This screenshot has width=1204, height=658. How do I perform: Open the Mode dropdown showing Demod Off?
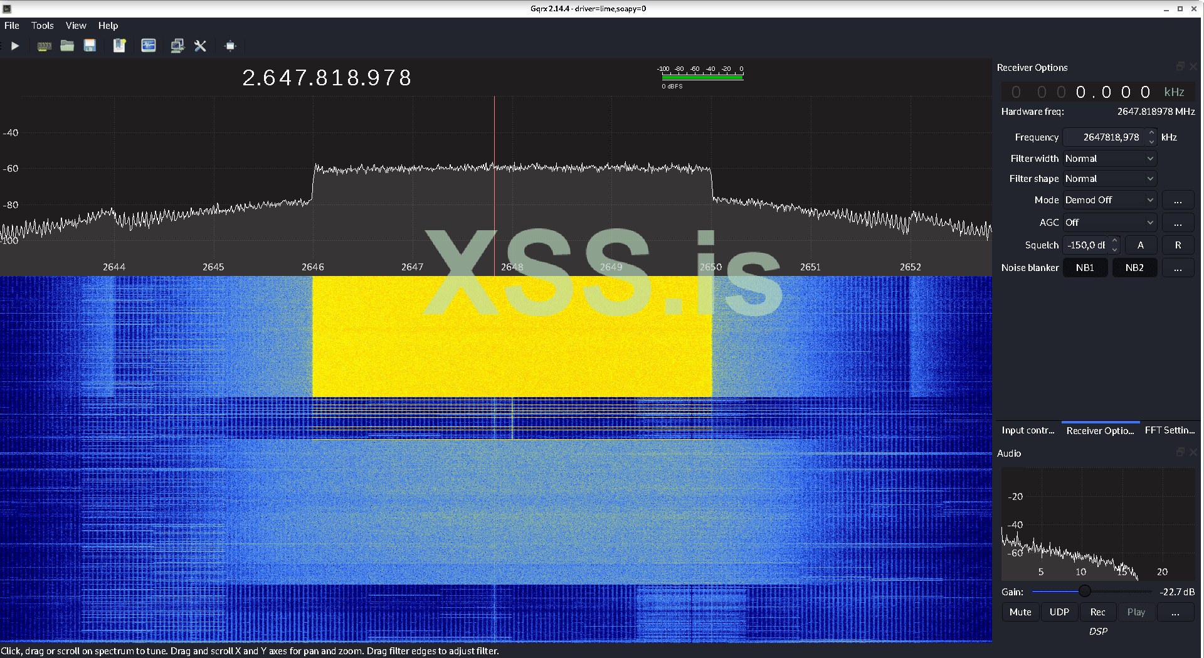tap(1109, 199)
